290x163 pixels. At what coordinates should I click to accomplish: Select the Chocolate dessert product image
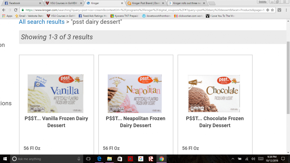click(x=214, y=93)
